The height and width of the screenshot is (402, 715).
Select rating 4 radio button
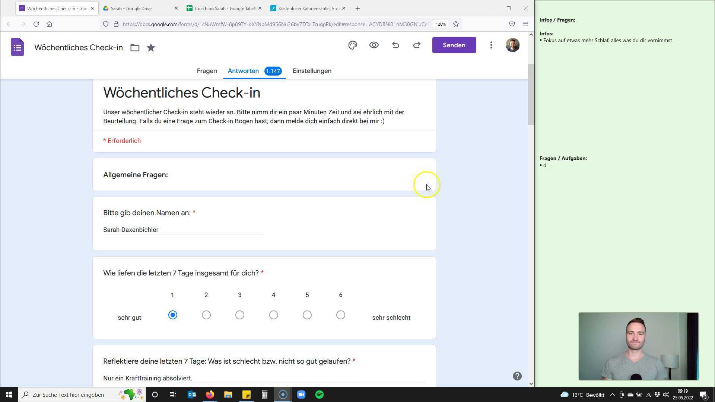(274, 315)
